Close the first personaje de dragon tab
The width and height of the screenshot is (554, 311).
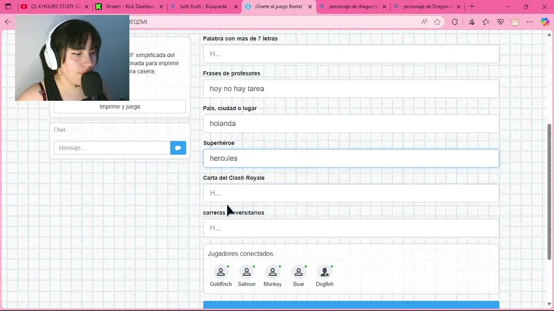pyautogui.click(x=384, y=6)
